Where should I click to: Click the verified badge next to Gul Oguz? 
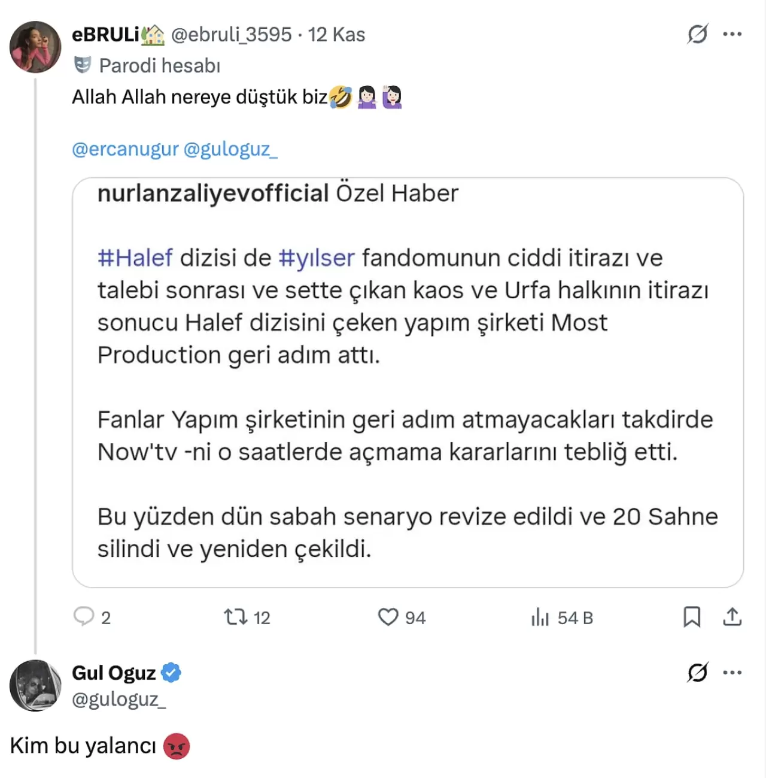(171, 673)
